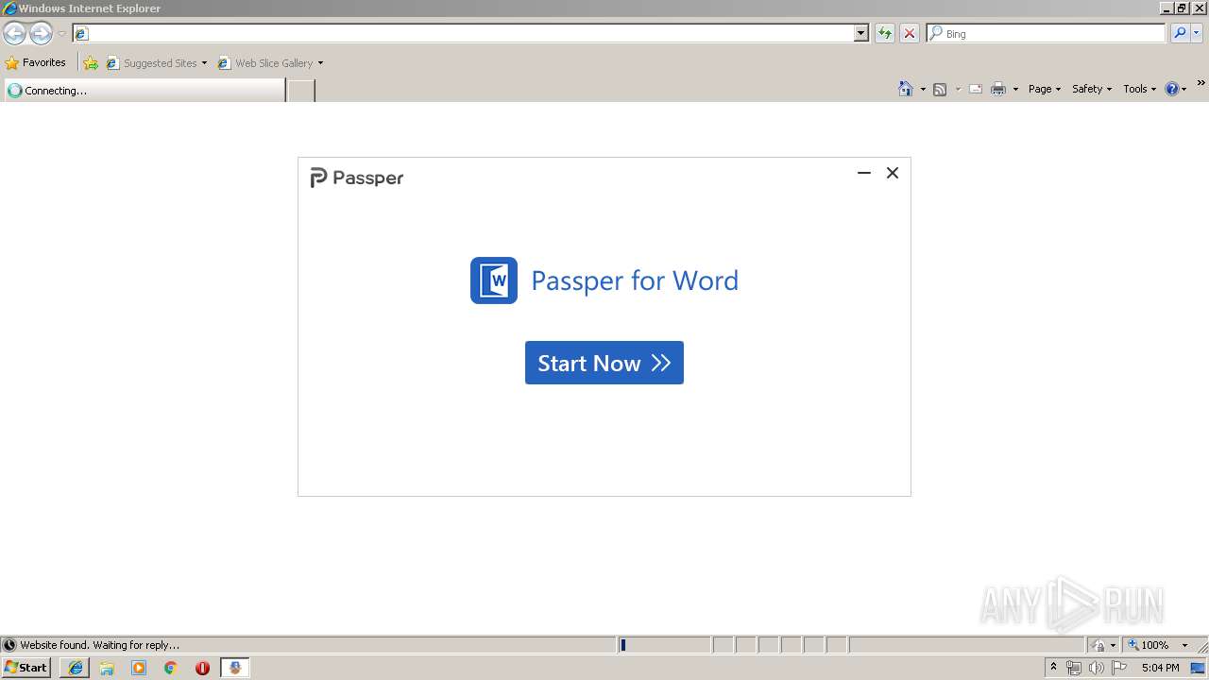Viewport: 1209px width, 680px height.
Task: Open Windows Explorer folder in taskbar
Action: click(107, 668)
